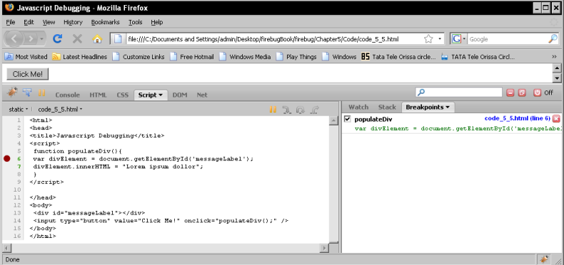Open the Tools menu
This screenshot has height=265, width=564.
pyautogui.click(x=135, y=22)
